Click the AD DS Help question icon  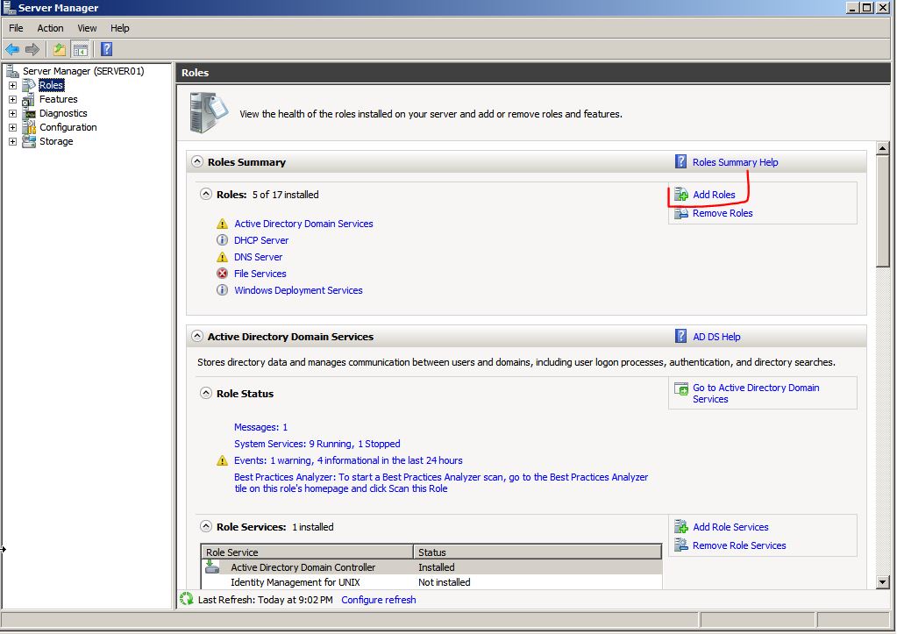680,336
